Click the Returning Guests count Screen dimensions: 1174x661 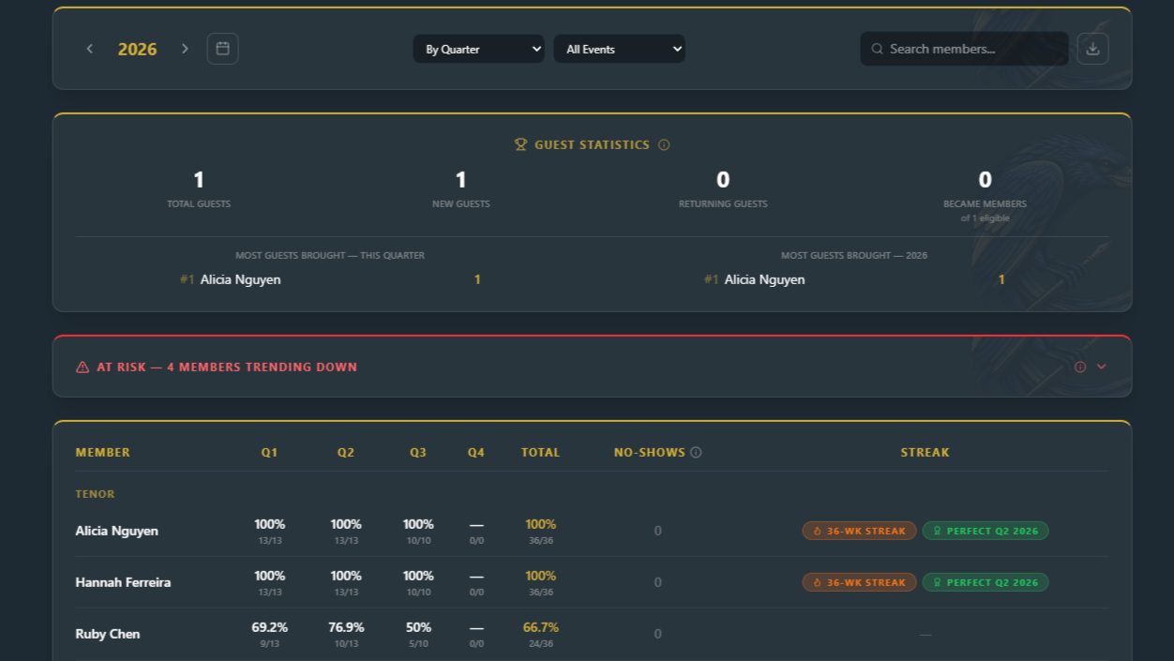point(723,180)
